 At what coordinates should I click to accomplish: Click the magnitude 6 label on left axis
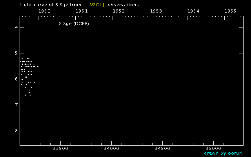click(x=16, y=79)
